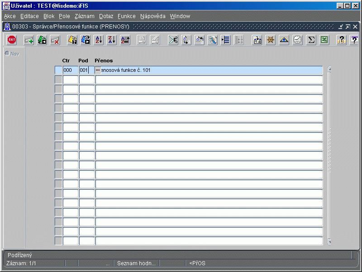Viewport: 362px width, 272px height.
Task: Delete record using red X icon
Action: pos(55,40)
